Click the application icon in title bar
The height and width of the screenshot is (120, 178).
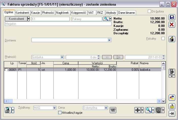(x=4, y=4)
